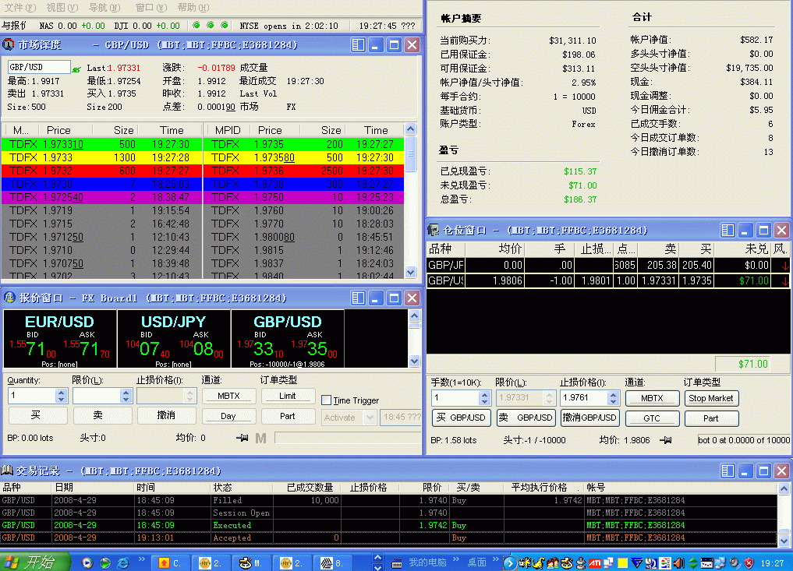Open layout icon in Market Depth title bar
This screenshot has height=571, width=793.
pos(358,45)
